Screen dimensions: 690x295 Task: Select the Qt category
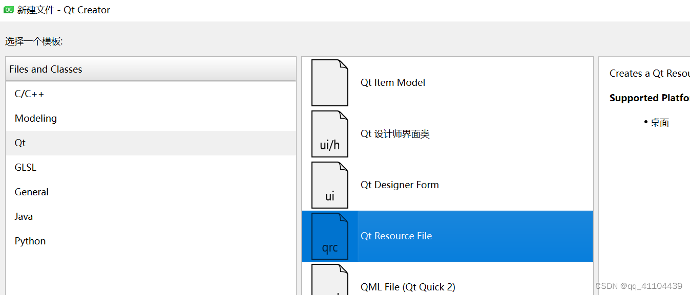151,143
